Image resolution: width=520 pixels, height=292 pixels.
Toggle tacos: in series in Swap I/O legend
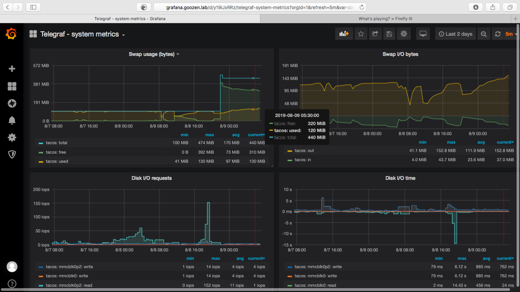click(303, 160)
